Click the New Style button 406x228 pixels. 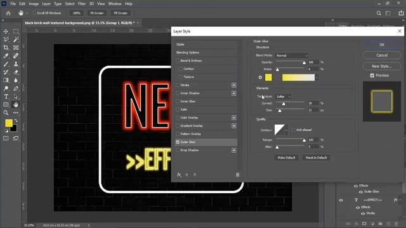click(x=382, y=66)
